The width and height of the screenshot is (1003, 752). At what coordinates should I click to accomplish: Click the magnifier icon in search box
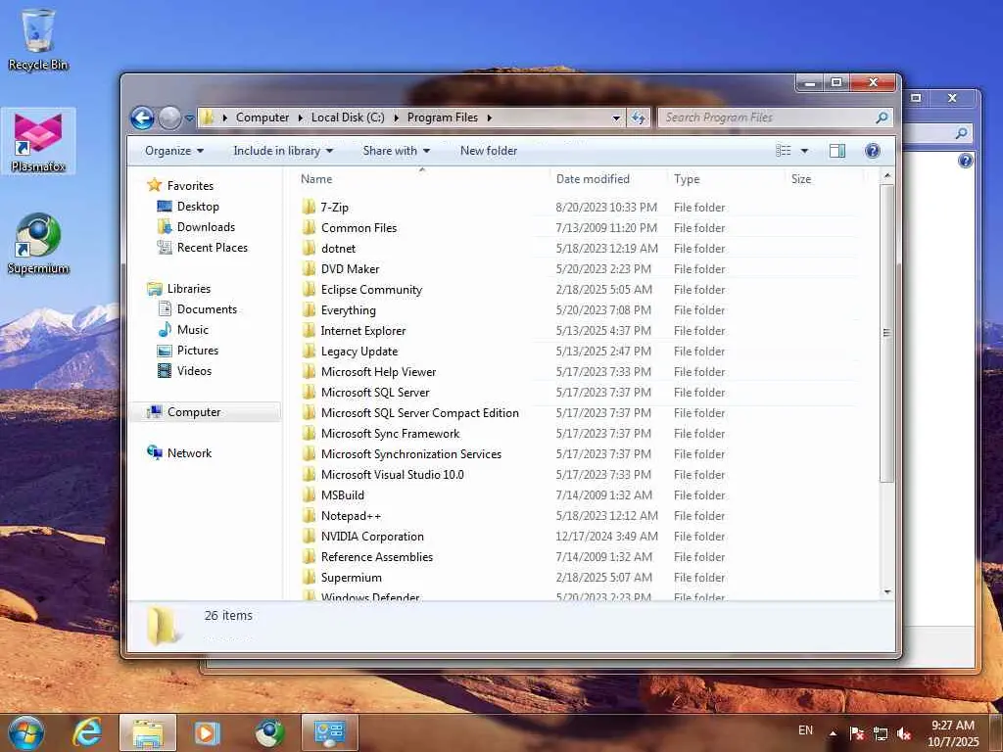883,117
